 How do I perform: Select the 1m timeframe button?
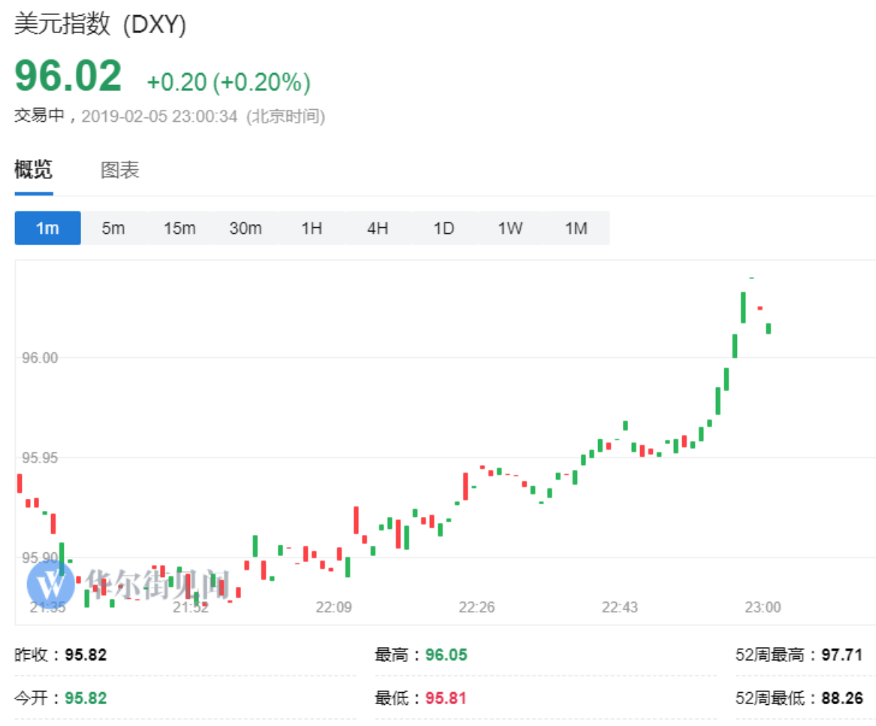point(47,228)
